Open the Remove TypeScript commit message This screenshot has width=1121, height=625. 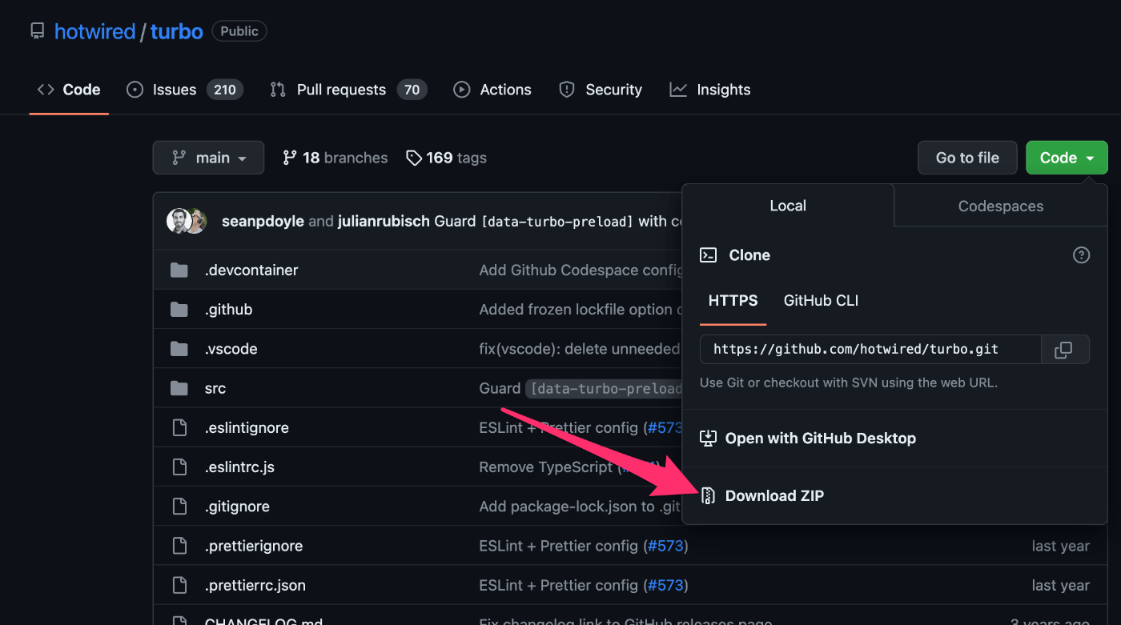(569, 467)
